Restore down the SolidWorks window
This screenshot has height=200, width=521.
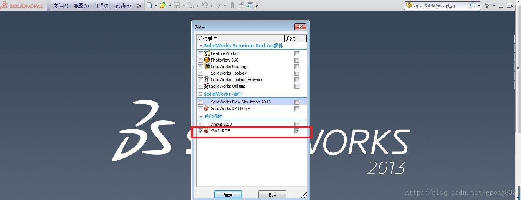tap(510, 5)
